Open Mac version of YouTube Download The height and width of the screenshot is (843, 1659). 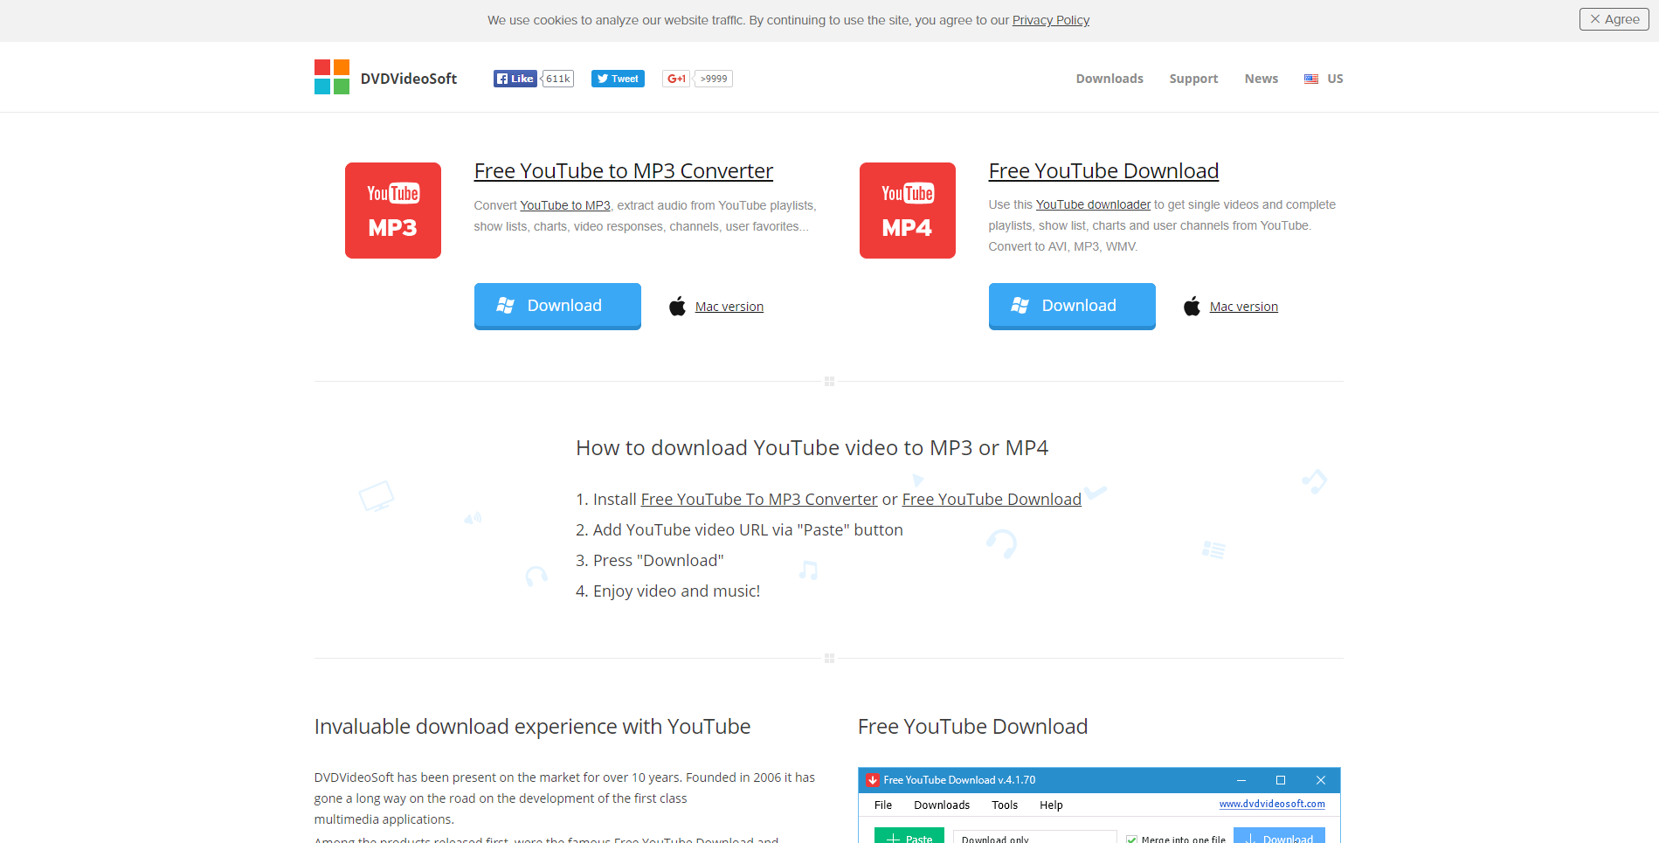coord(1244,307)
